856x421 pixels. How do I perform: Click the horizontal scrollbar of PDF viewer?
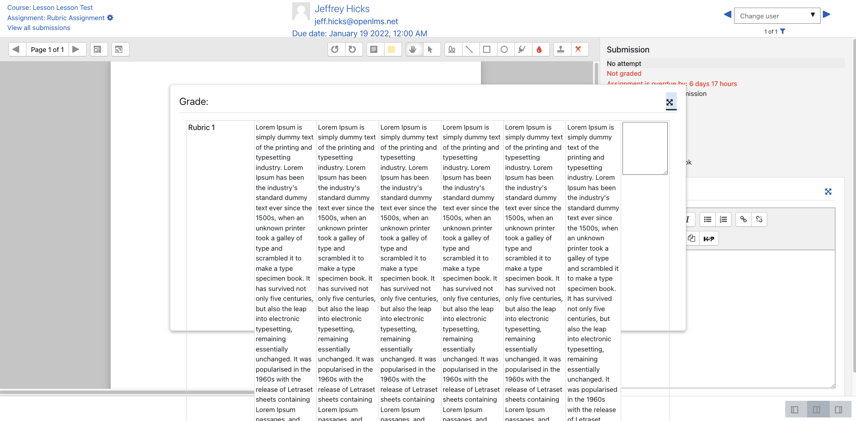[x=127, y=392]
